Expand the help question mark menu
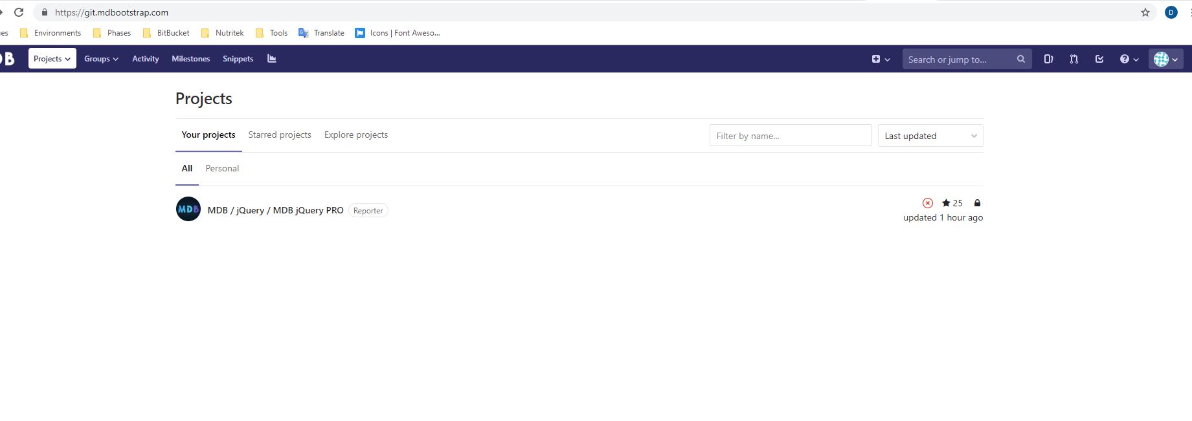This screenshot has width=1192, height=421. (1129, 59)
